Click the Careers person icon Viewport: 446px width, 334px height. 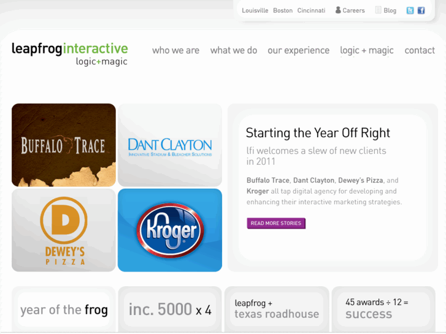(x=338, y=10)
